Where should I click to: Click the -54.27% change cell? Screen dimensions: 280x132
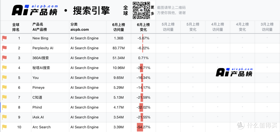pyautogui.click(x=143, y=127)
